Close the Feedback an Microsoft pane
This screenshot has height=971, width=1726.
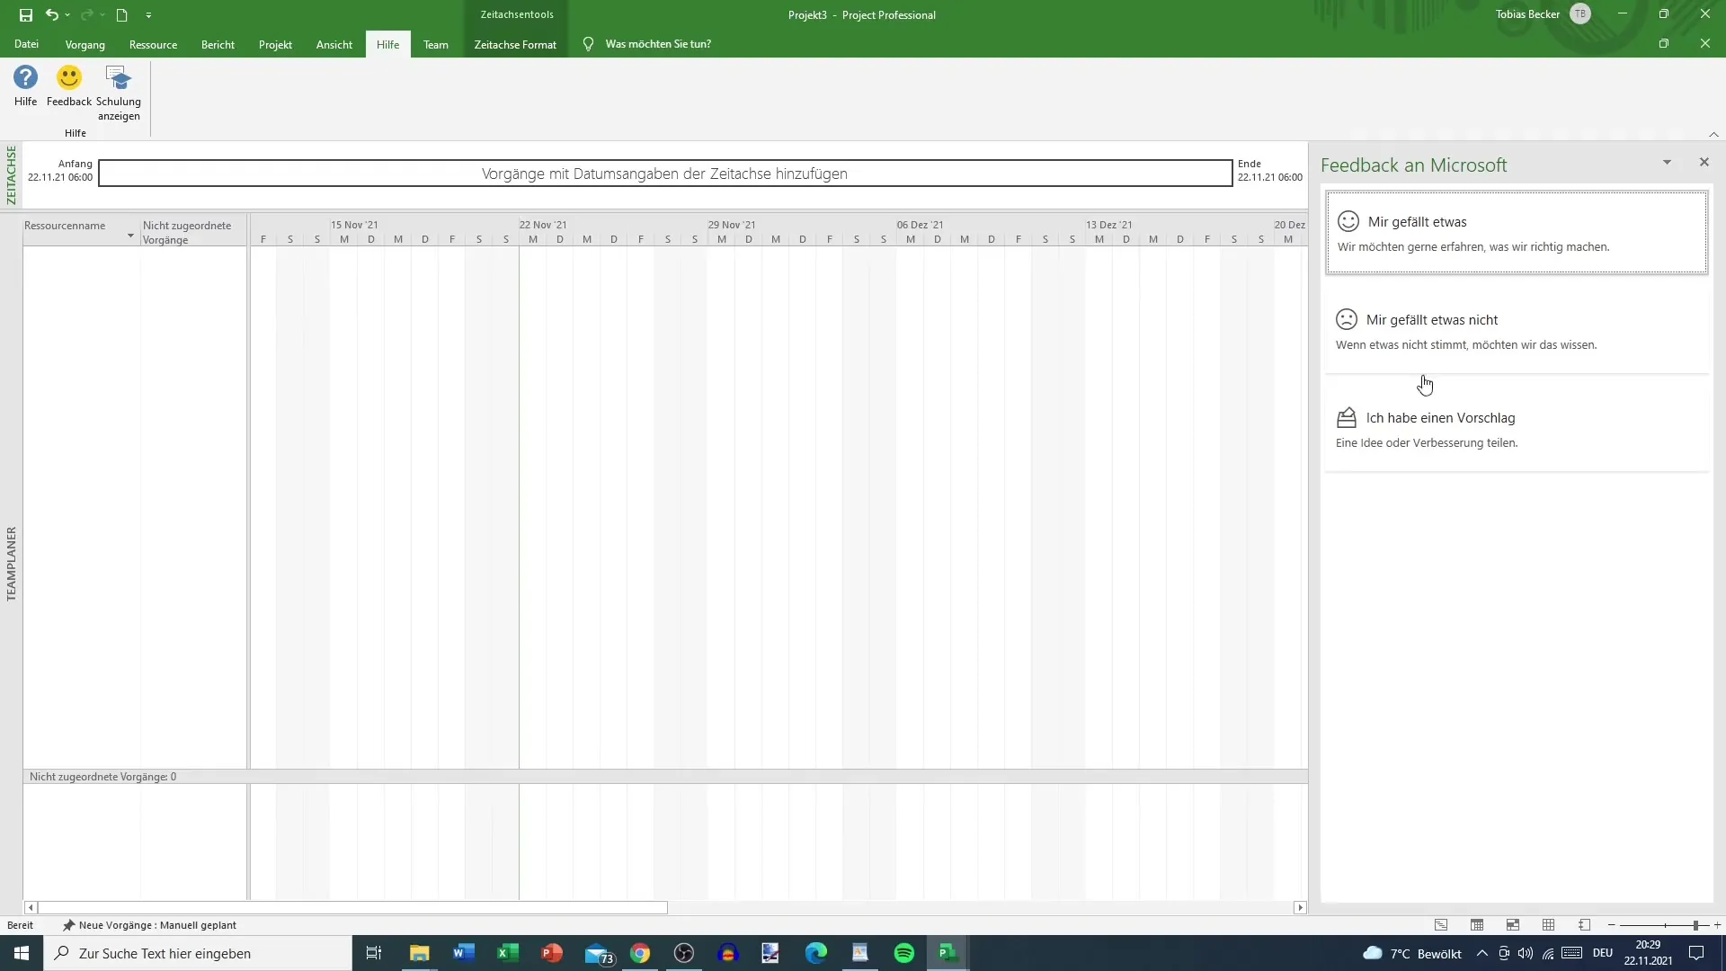[x=1704, y=162]
